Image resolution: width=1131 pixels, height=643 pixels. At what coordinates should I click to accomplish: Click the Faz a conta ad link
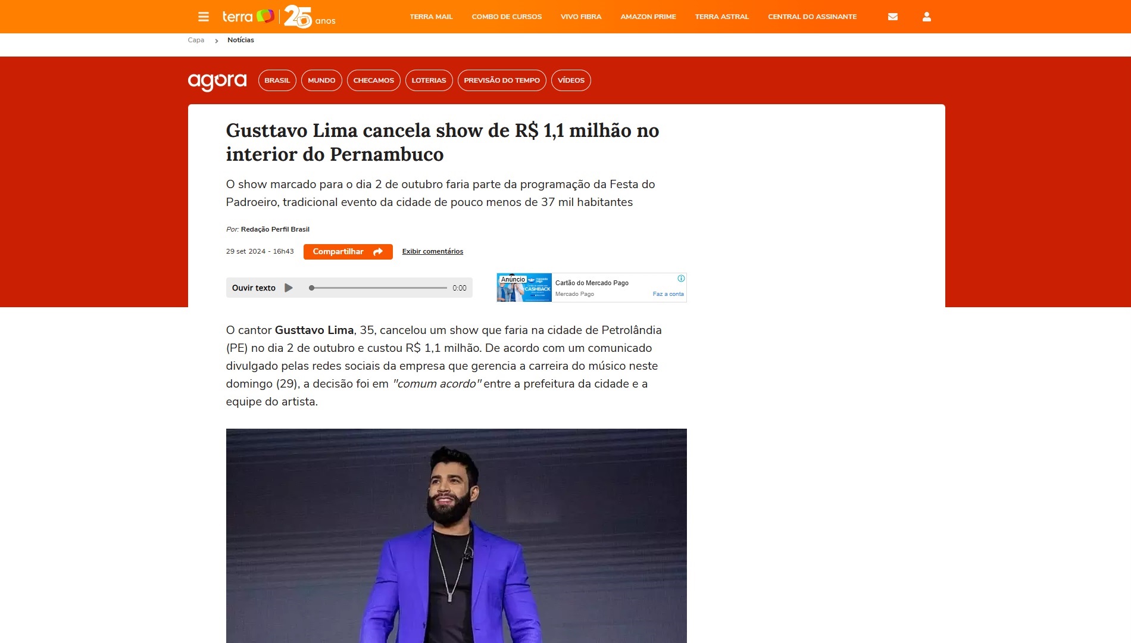point(668,294)
